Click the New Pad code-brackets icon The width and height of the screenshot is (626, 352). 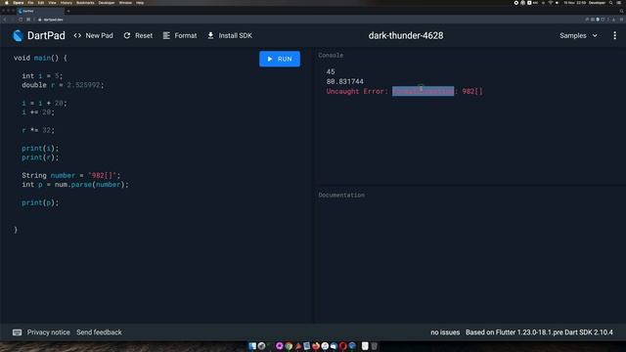77,35
